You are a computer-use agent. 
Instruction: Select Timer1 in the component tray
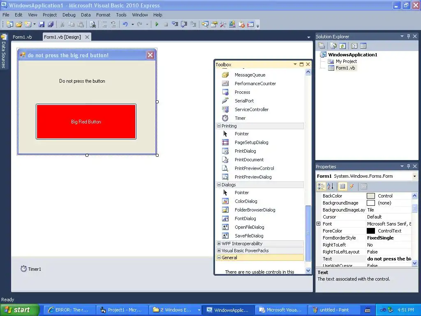point(31,269)
